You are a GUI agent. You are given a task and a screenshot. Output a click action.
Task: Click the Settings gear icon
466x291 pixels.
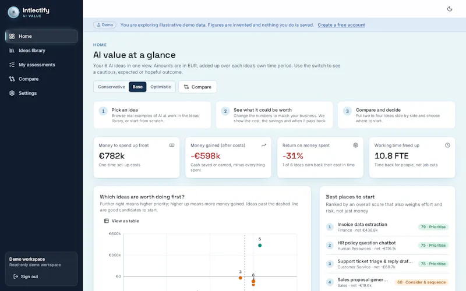click(12, 93)
